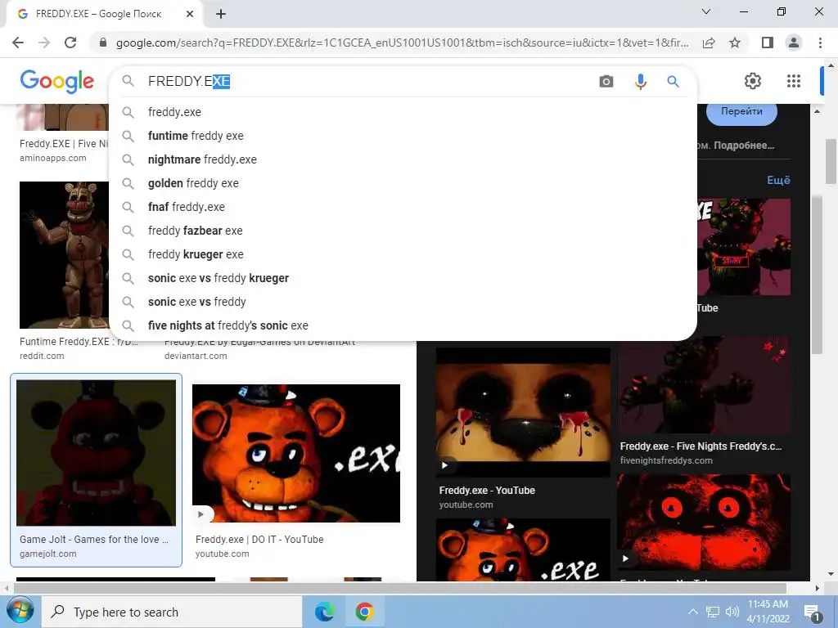838x628 pixels.
Task: Reload the page with the refresh icon
Action: pos(70,43)
